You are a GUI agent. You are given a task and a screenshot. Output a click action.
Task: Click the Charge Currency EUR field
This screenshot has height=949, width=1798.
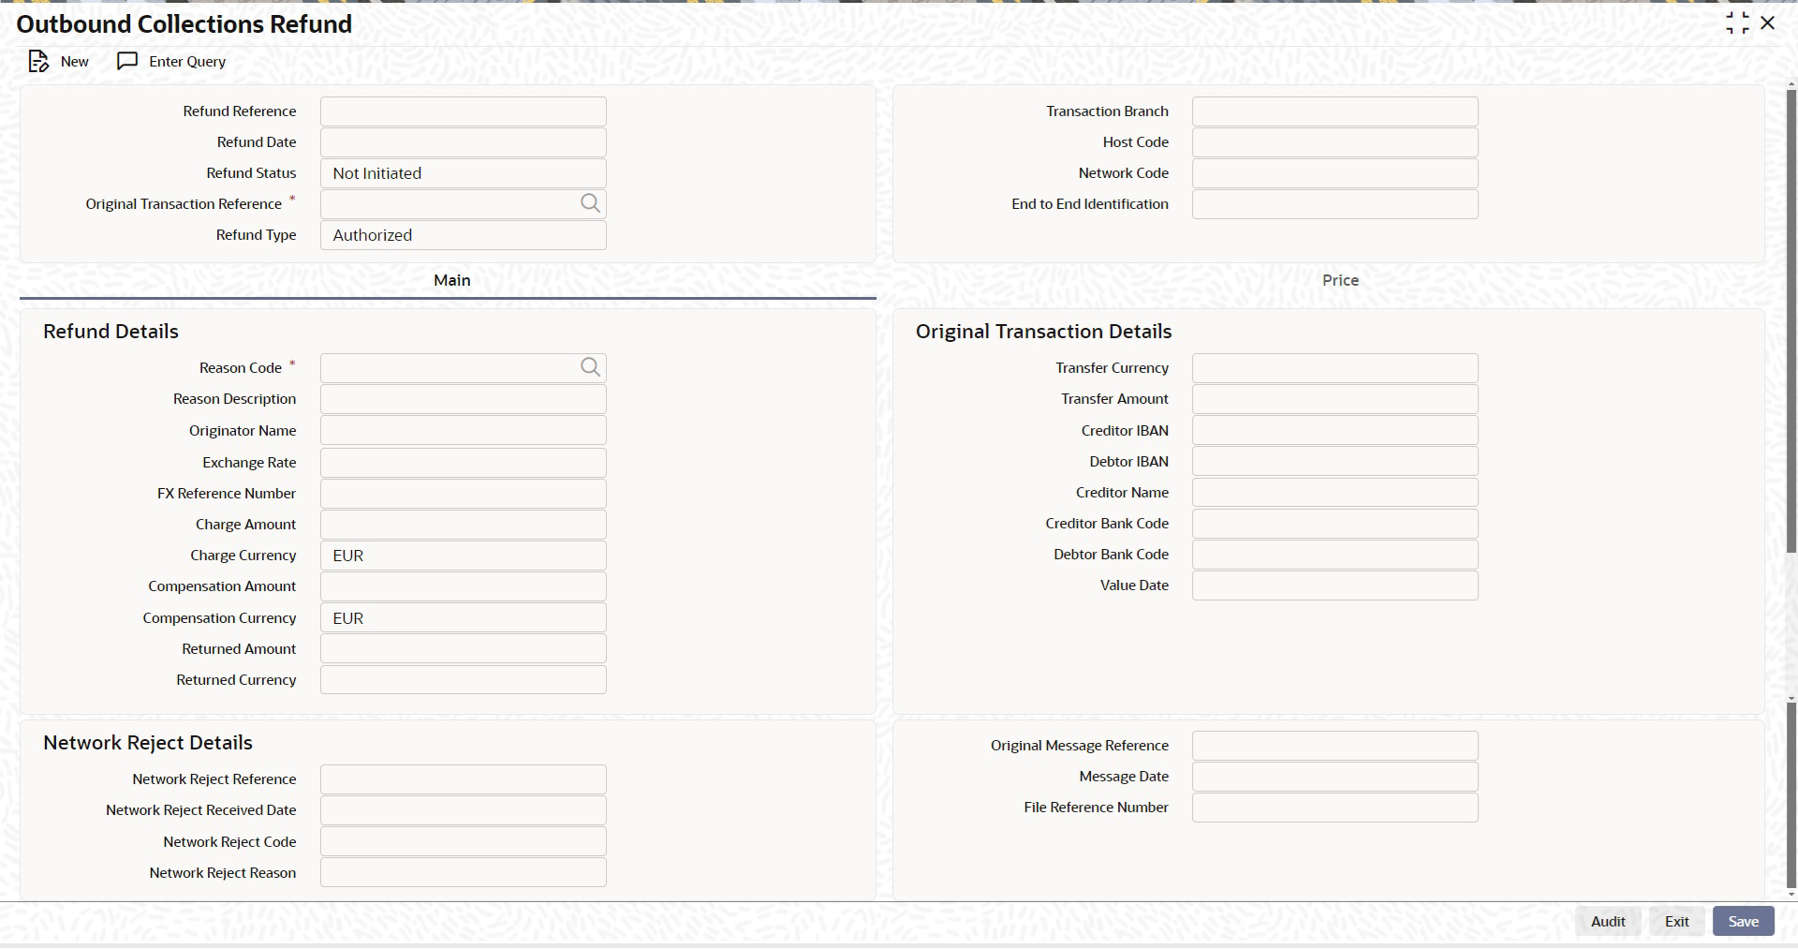464,556
